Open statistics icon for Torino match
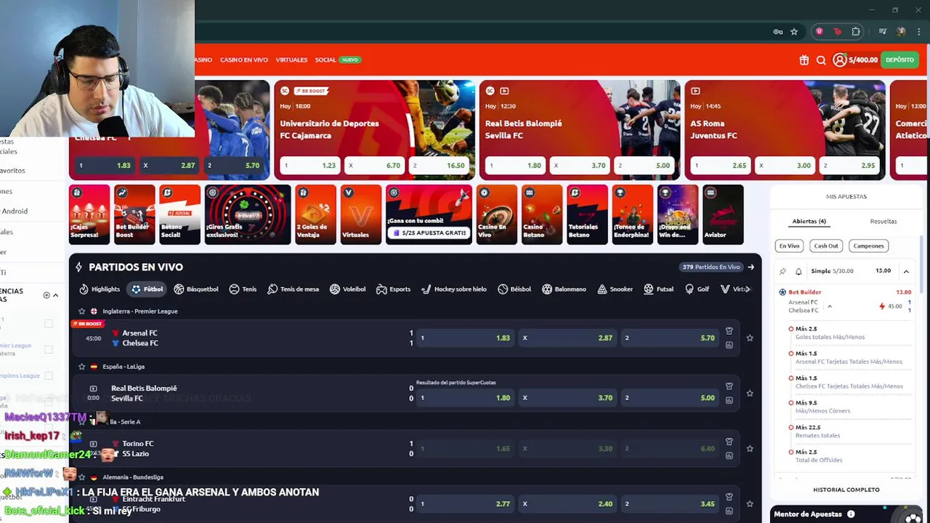930x523 pixels. (x=729, y=455)
